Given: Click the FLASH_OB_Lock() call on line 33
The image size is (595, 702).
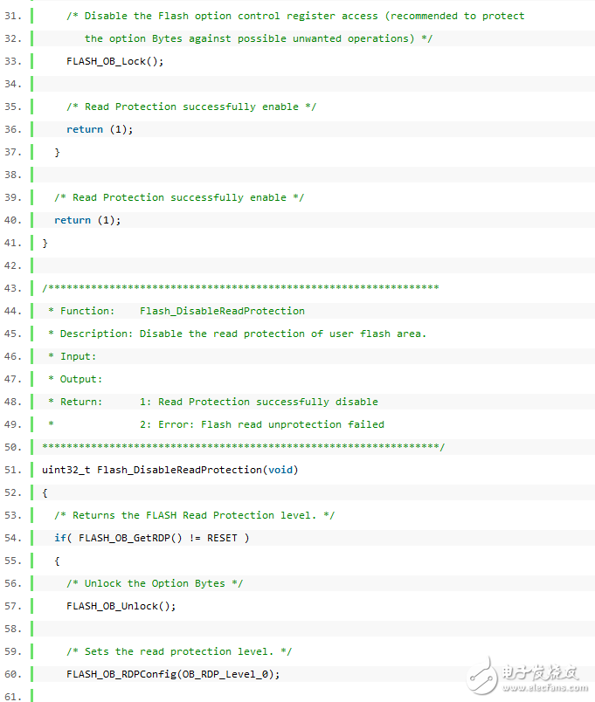Looking at the screenshot, I should point(114,61).
